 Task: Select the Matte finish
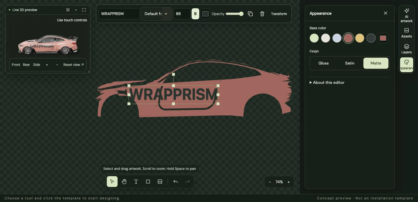click(x=376, y=63)
